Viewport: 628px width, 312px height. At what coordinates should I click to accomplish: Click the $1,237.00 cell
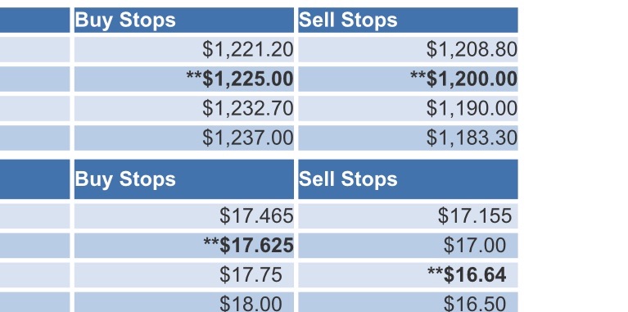coord(184,138)
